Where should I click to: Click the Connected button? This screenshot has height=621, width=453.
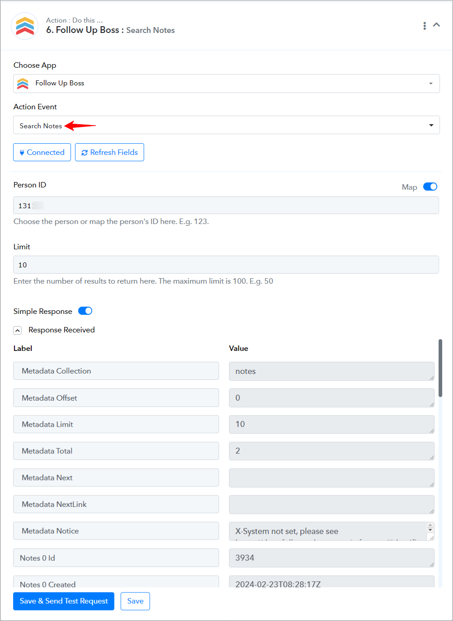pyautogui.click(x=42, y=152)
